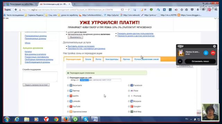Click the weather moon icon showing 19

coord(143,10)
